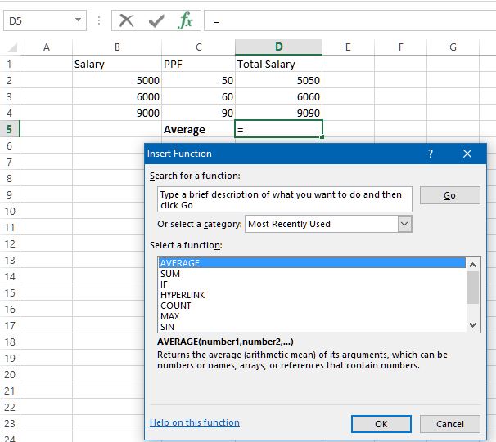Click into the formula bar text area
496x442 pixels.
click(350, 21)
